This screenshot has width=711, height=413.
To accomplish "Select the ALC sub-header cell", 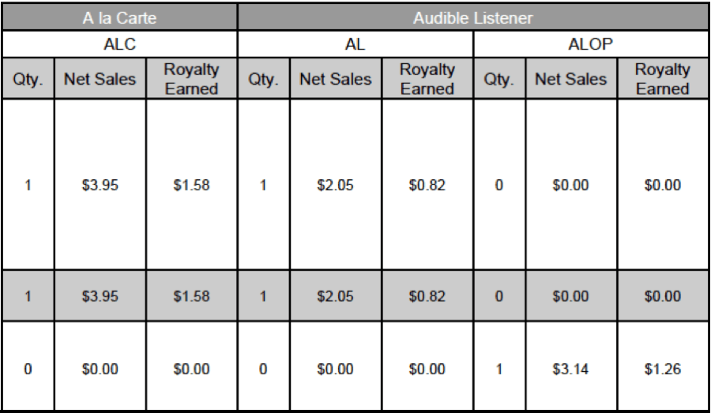I will (120, 44).
